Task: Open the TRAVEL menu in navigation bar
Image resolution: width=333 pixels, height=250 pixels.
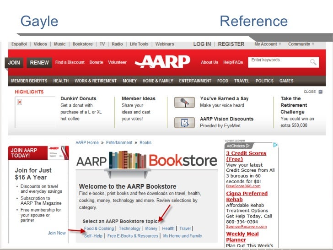Action: [242, 81]
